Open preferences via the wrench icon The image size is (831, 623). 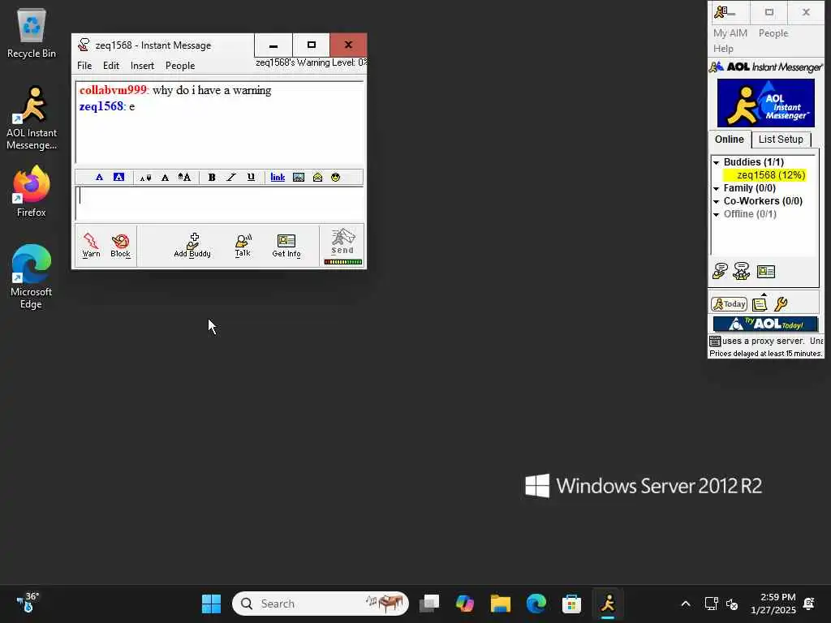(781, 304)
